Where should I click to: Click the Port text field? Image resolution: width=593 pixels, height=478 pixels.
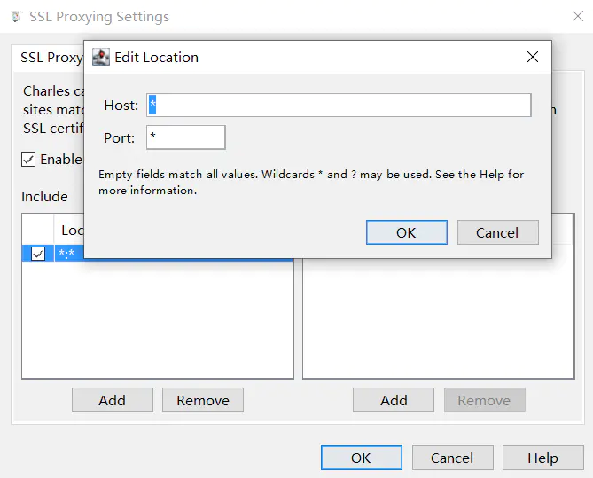click(x=186, y=137)
